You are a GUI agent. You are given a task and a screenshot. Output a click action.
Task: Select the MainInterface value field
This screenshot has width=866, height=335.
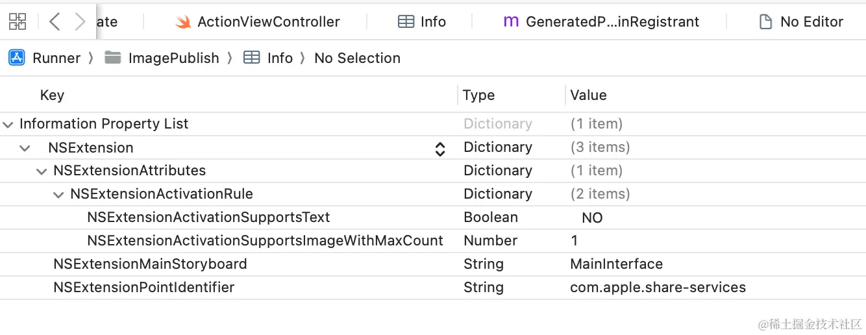pyautogui.click(x=616, y=264)
